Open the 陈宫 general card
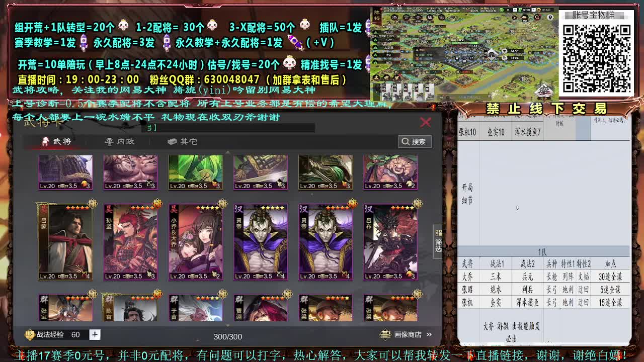 click(x=130, y=307)
